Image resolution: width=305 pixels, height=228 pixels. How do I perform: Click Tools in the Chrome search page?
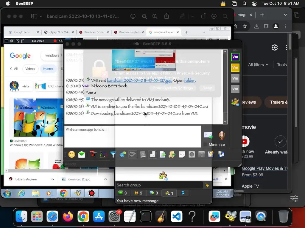click(282, 65)
